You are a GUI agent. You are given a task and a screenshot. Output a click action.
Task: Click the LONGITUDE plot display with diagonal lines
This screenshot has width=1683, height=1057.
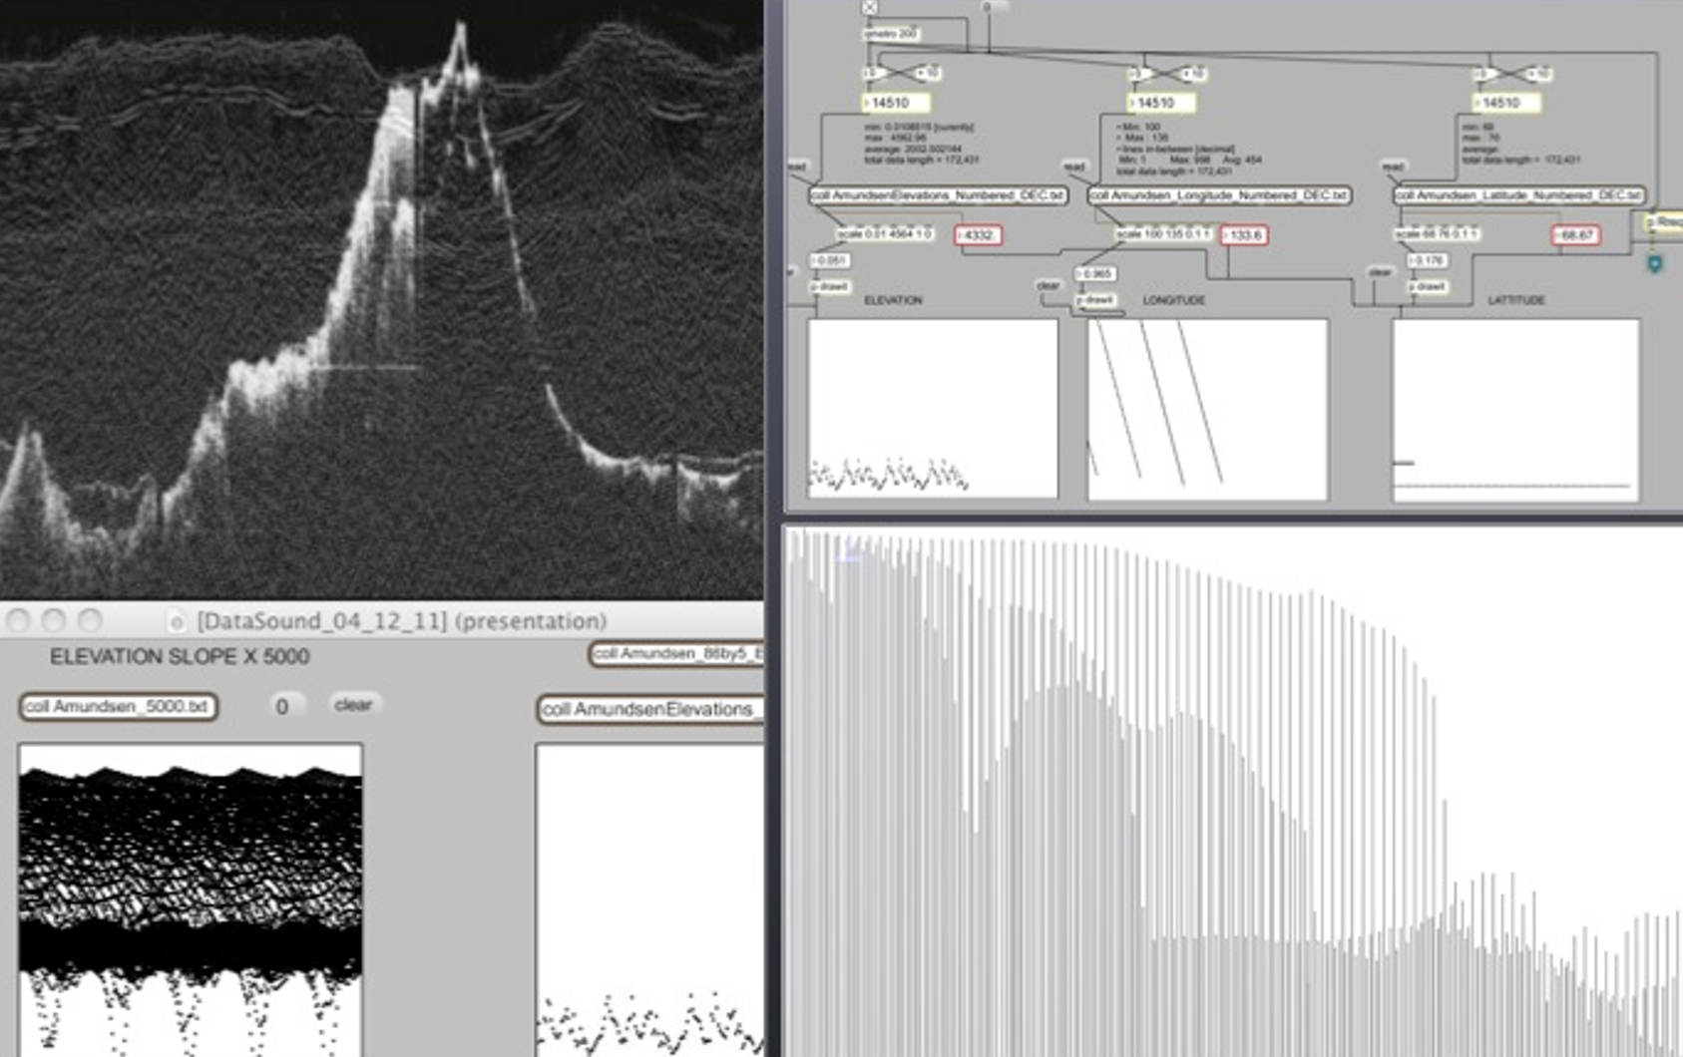click(1207, 409)
